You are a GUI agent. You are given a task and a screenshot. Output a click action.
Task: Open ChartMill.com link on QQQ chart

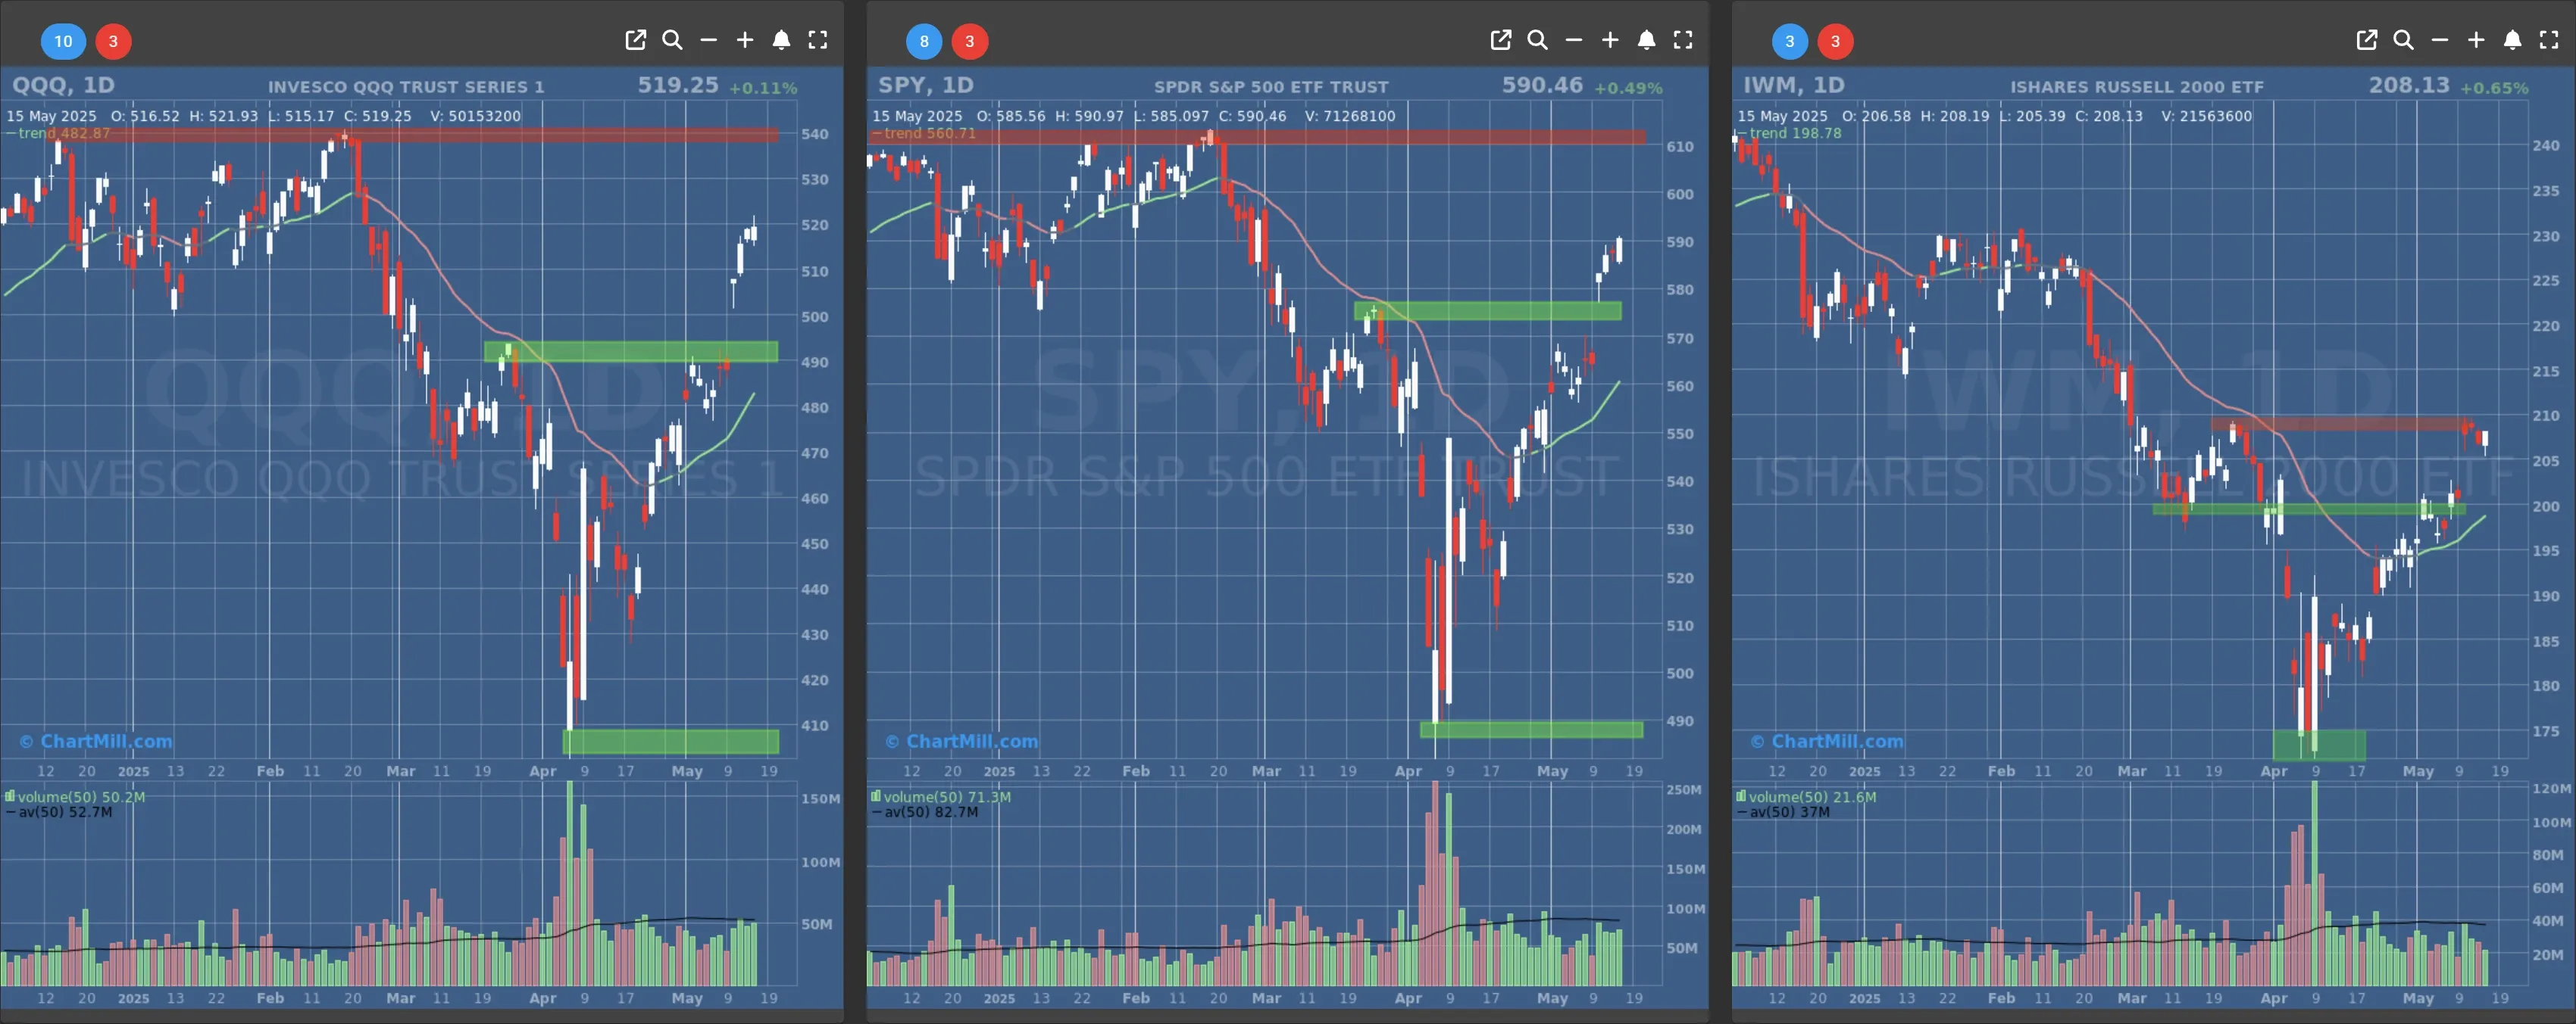tap(96, 741)
